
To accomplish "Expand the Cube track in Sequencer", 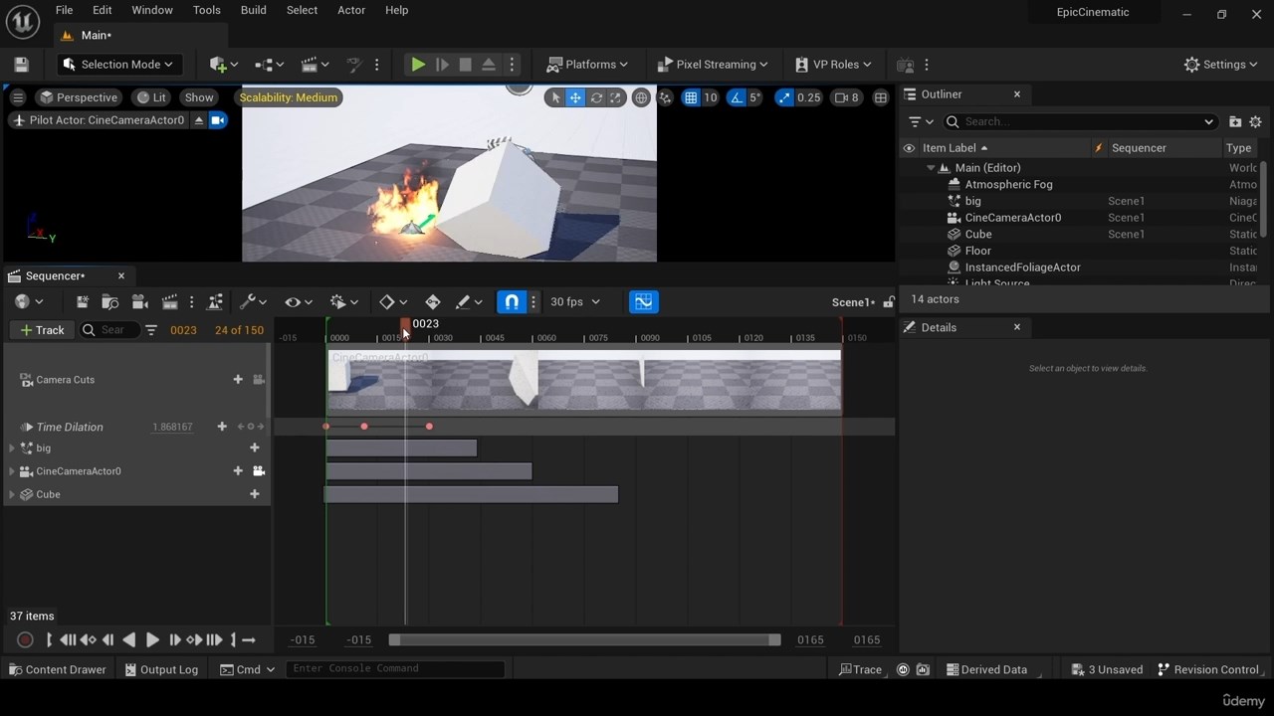I will 12,494.
